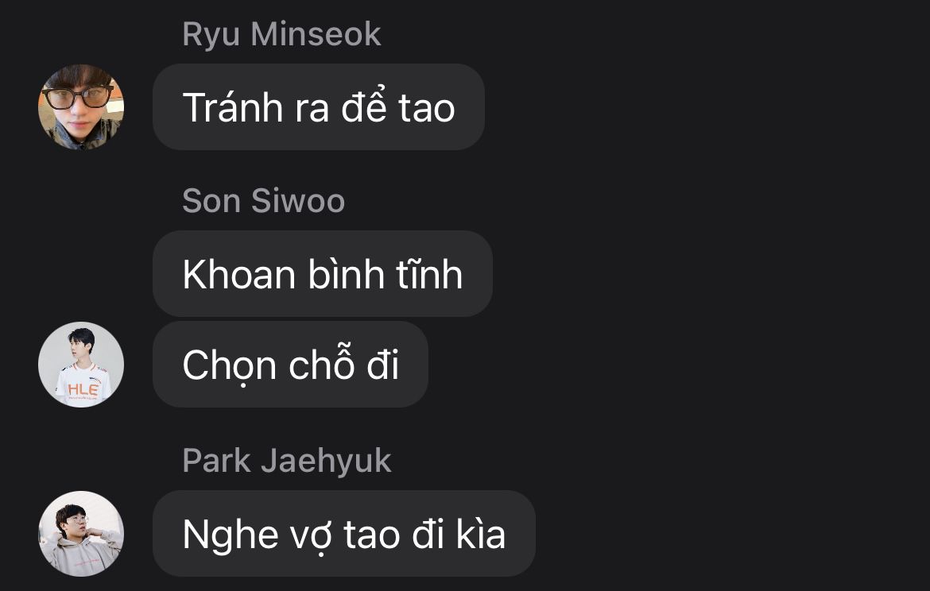930x591 pixels.
Task: Click the glasses in Ryu Minseok's avatar
Action: point(78,98)
